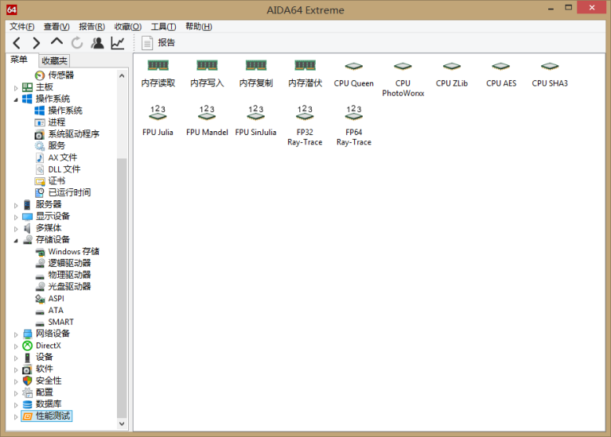This screenshot has height=437, width=611.
Task: Select the CPU Queen benchmark icon
Action: pyautogui.click(x=353, y=74)
